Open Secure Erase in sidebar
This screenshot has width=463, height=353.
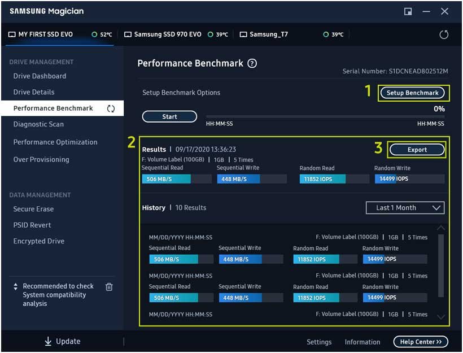pyautogui.click(x=33, y=209)
